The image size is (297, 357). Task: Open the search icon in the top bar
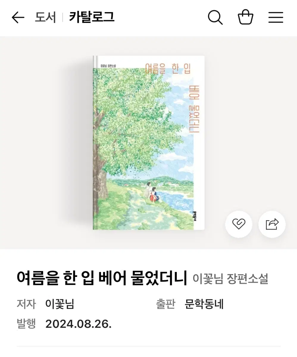click(215, 17)
